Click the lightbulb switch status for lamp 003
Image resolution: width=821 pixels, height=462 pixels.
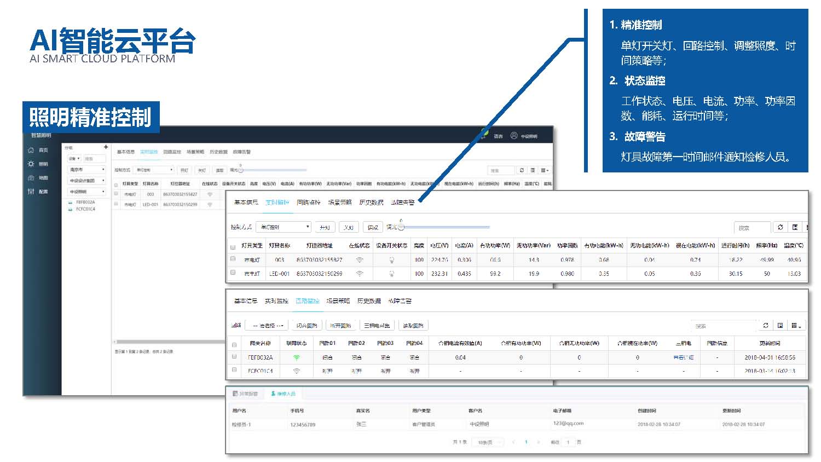(392, 260)
